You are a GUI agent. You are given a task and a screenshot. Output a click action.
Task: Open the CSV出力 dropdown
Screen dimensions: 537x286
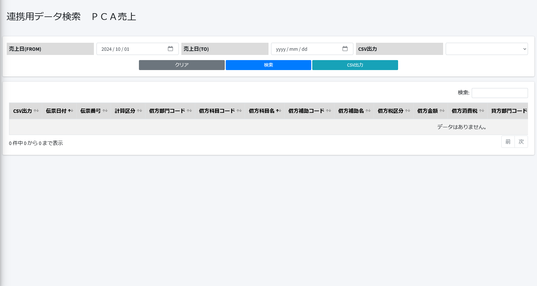click(487, 49)
